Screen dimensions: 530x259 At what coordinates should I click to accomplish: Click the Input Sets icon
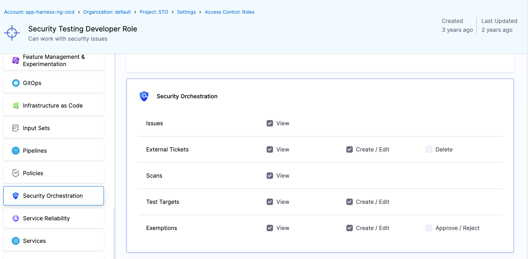[16, 128]
